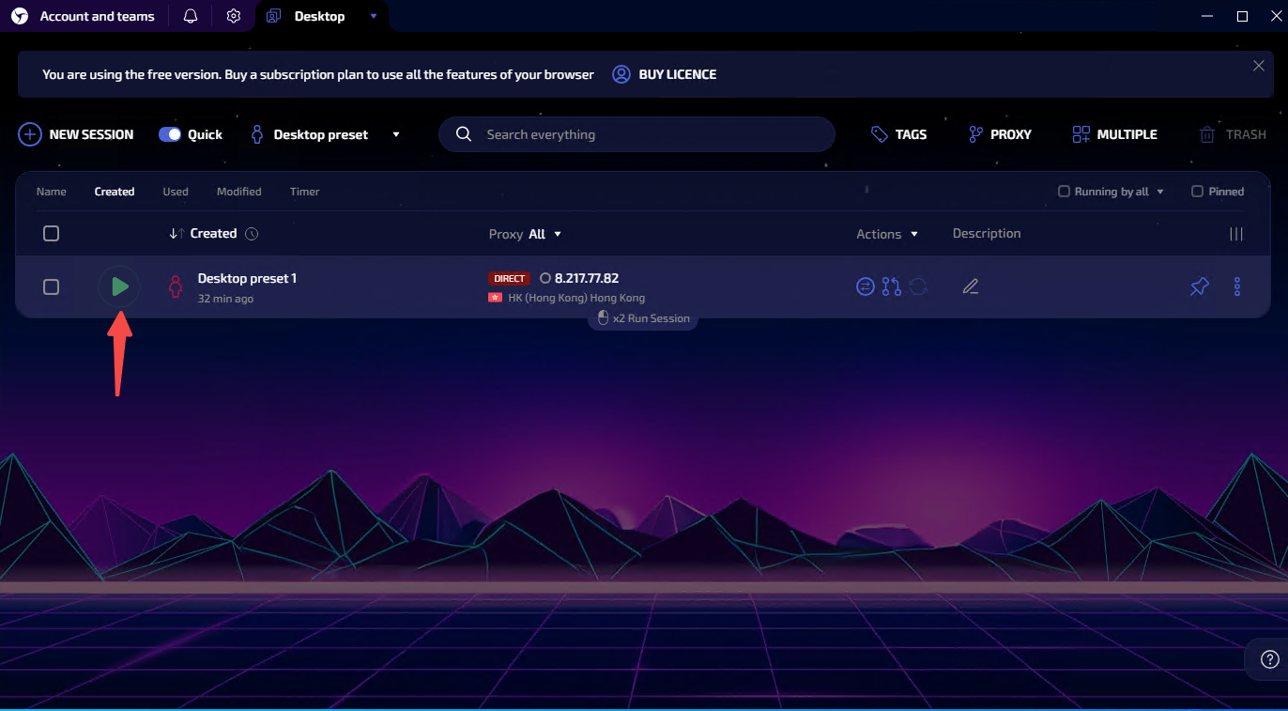Switch to Modified sort tab
The height and width of the screenshot is (711, 1288).
[x=238, y=192]
